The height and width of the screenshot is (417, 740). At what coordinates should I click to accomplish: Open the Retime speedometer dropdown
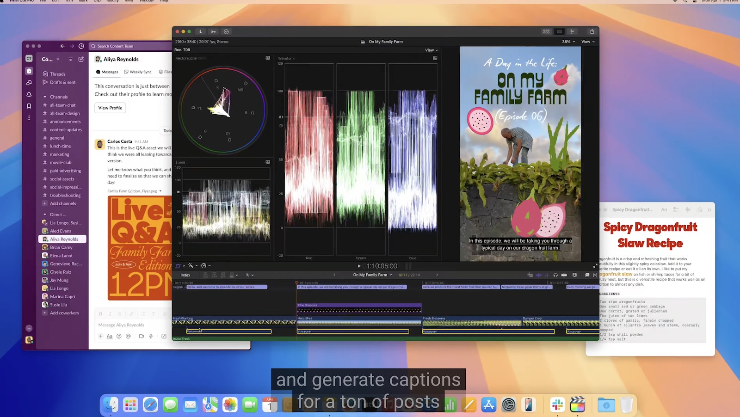point(206,266)
